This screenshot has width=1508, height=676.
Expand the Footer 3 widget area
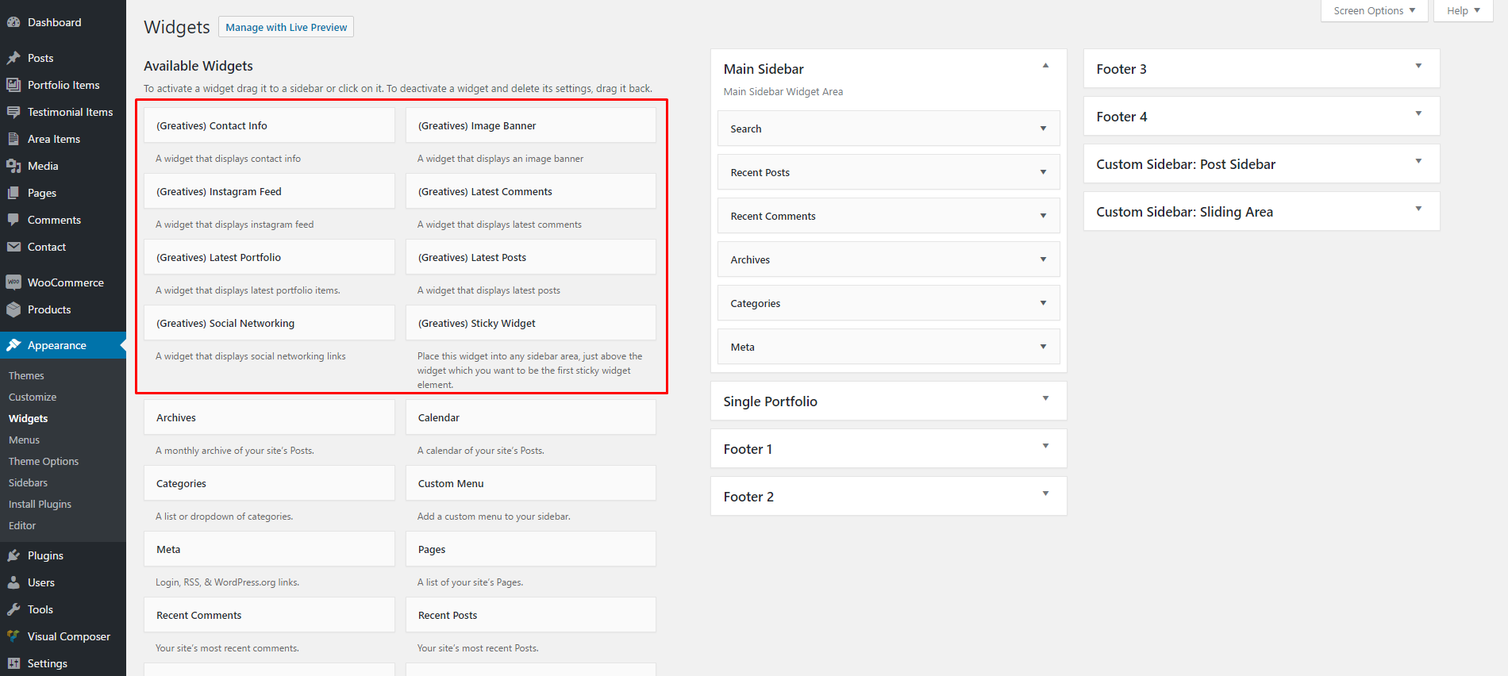[1418, 67]
